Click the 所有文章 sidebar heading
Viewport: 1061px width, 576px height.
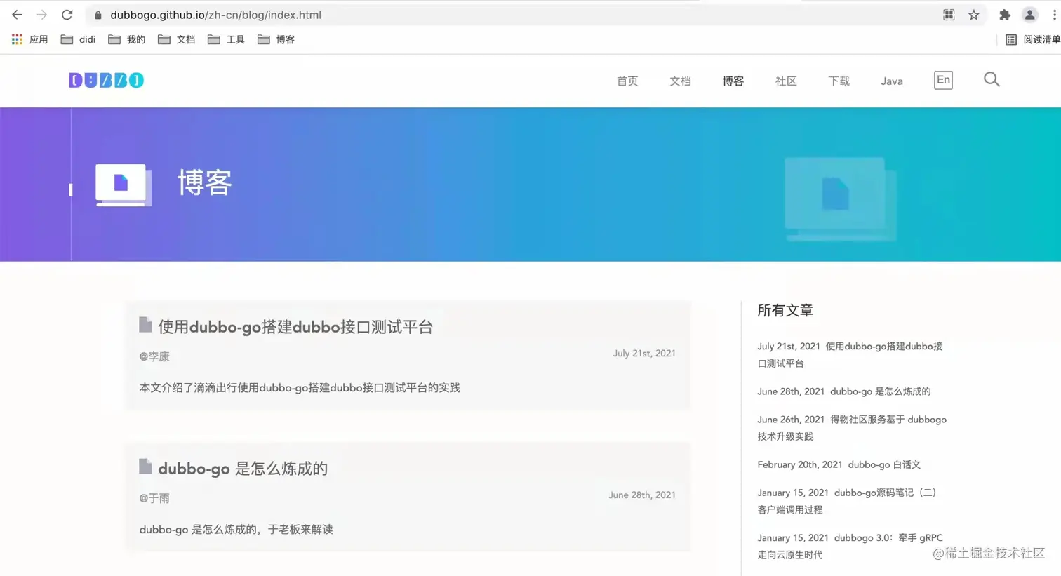coord(785,310)
